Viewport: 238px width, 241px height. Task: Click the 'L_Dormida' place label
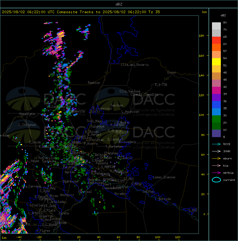(x=163, y=199)
